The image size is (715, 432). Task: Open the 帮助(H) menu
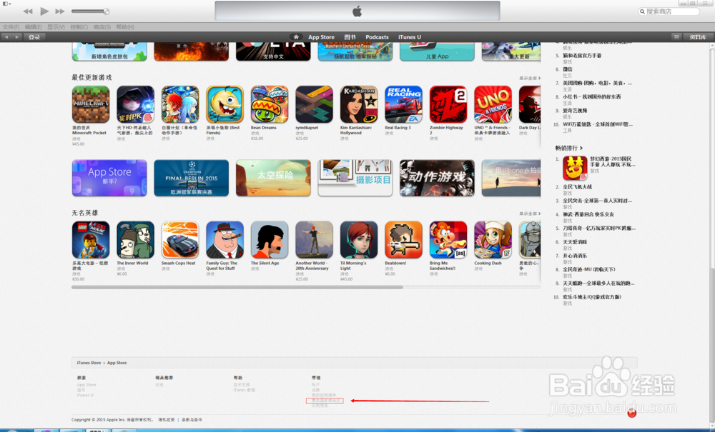point(125,27)
